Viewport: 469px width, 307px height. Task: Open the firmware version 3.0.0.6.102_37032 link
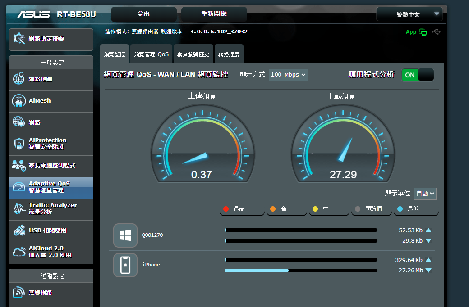tap(219, 32)
